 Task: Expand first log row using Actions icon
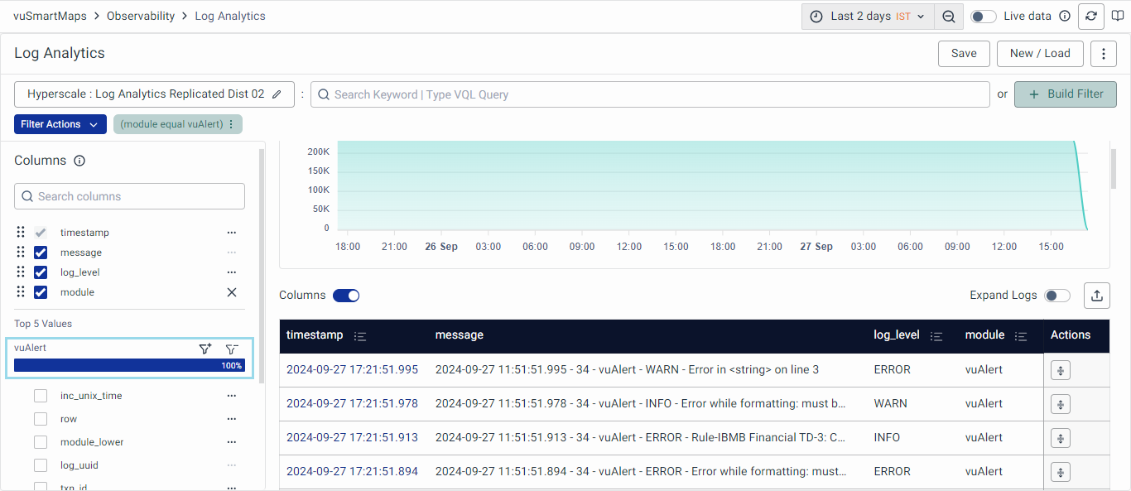pos(1060,370)
